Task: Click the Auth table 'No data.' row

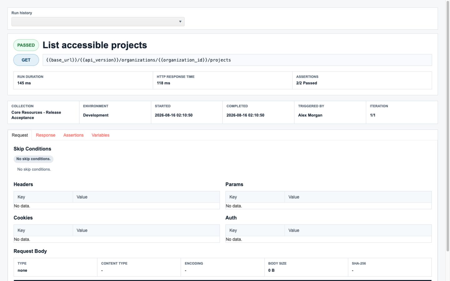Action: pos(328,239)
